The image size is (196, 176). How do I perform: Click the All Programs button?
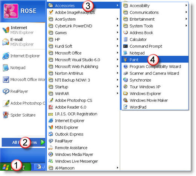pos(23,142)
